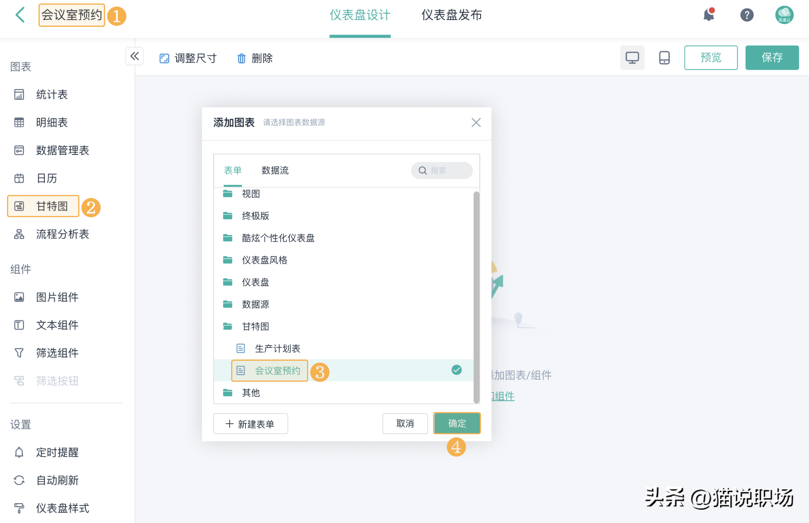
Task: Switch to the 数据流 tab
Action: [275, 170]
